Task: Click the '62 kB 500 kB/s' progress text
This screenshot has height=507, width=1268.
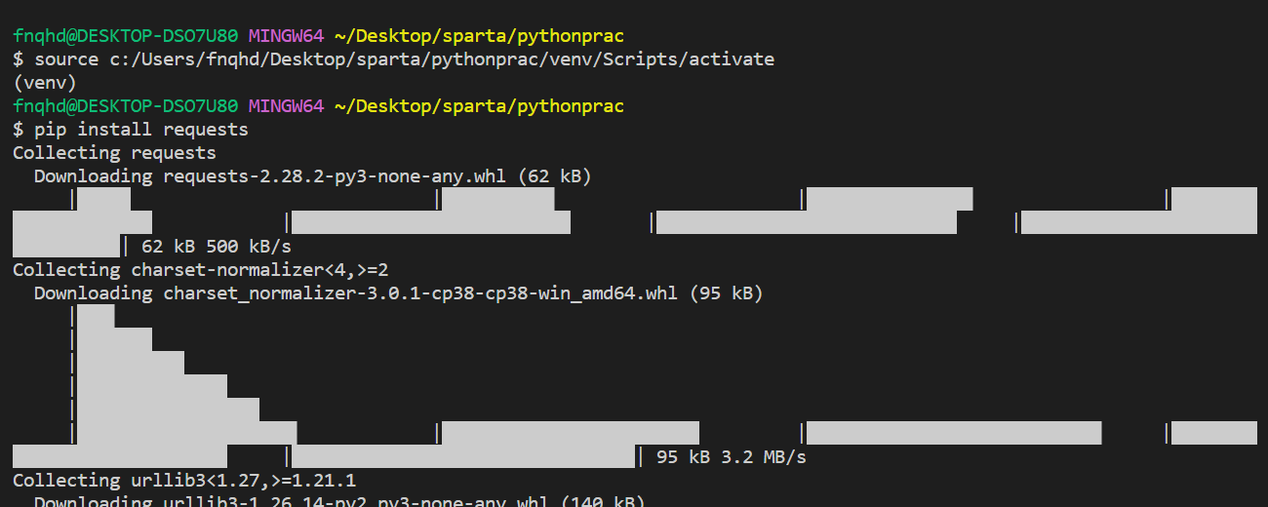Action: pyautogui.click(x=217, y=247)
